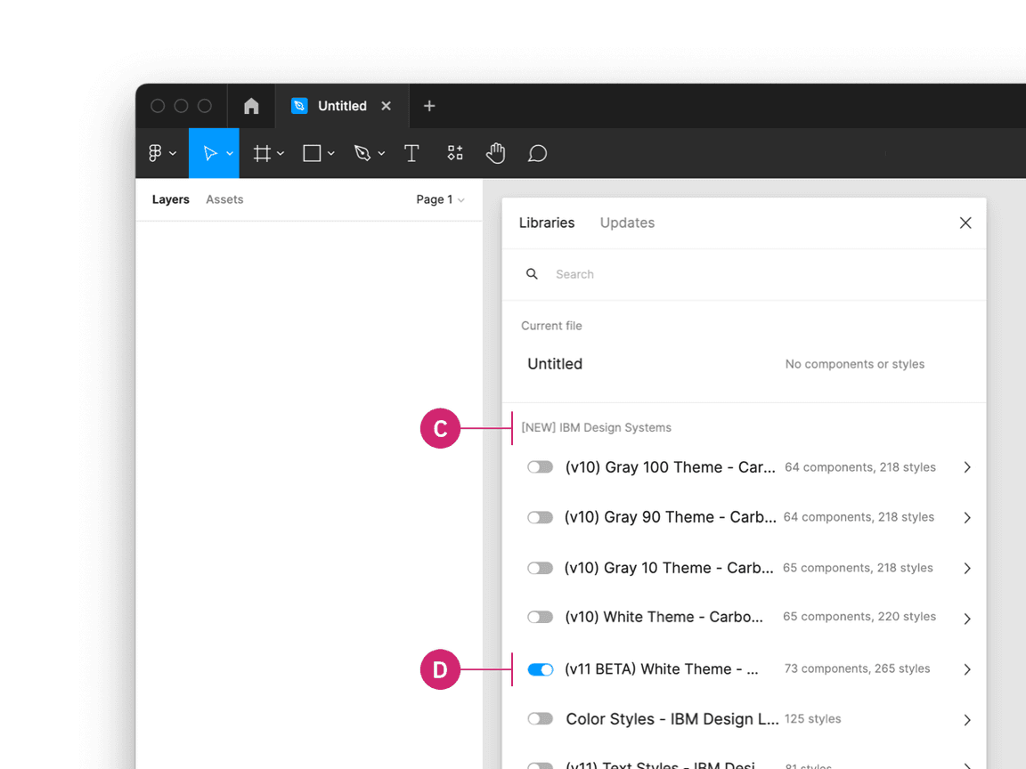Screen dimensions: 1026x769
Task: Click 'Color Styles - IBM Design L...' name
Action: tap(672, 719)
